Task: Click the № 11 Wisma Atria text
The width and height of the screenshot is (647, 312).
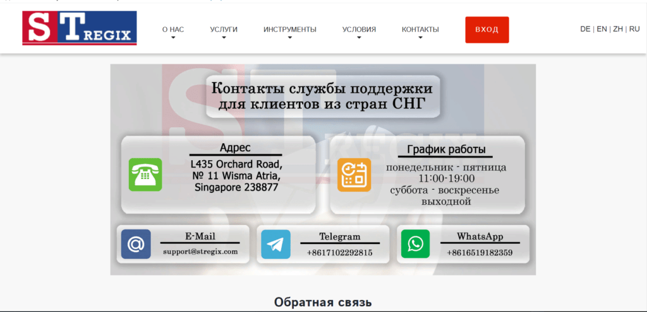Action: coord(236,176)
